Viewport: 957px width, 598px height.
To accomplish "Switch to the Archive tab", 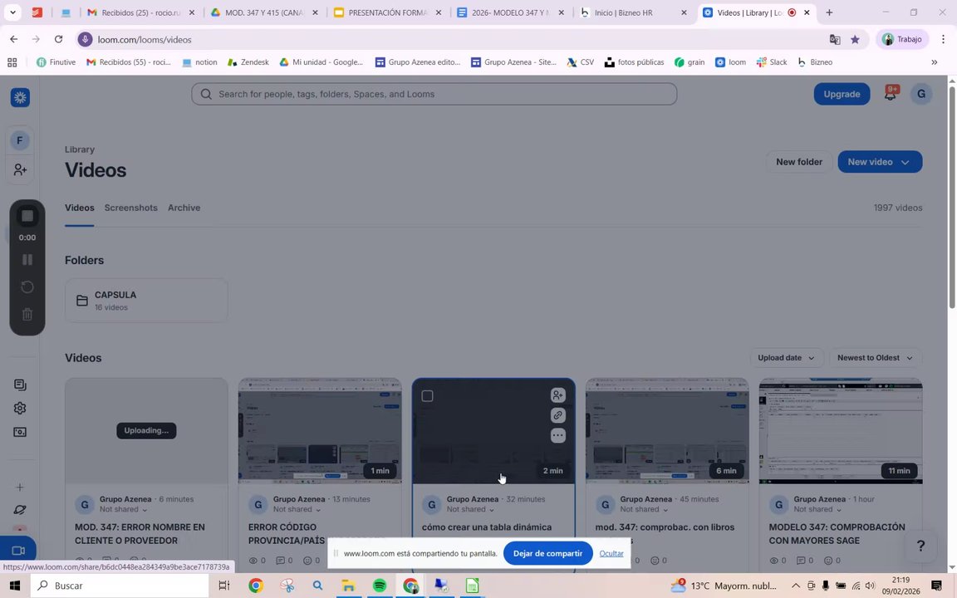I will 184,208.
